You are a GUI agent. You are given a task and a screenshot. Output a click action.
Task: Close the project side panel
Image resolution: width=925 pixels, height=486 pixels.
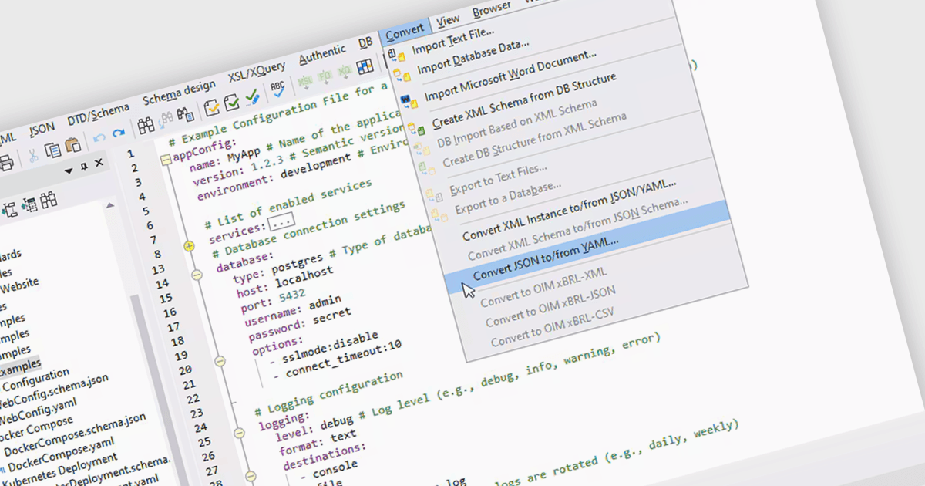[x=98, y=164]
